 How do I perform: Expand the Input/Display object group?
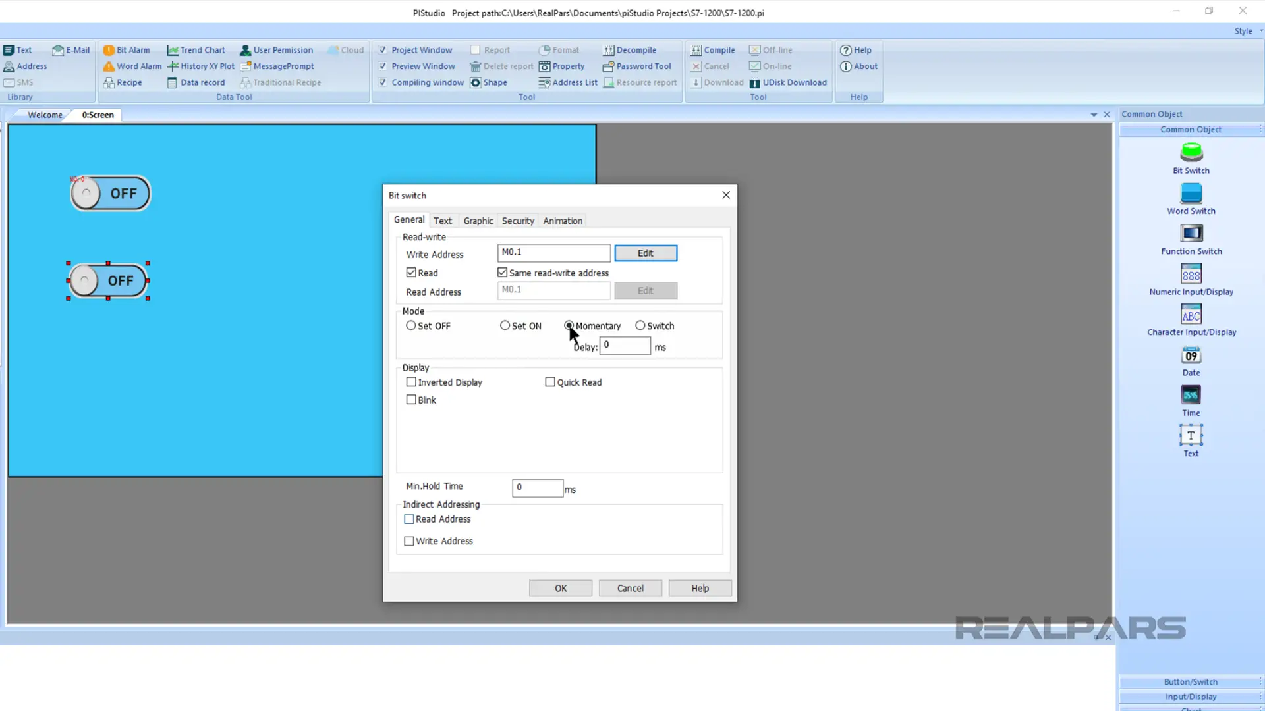click(x=1191, y=697)
